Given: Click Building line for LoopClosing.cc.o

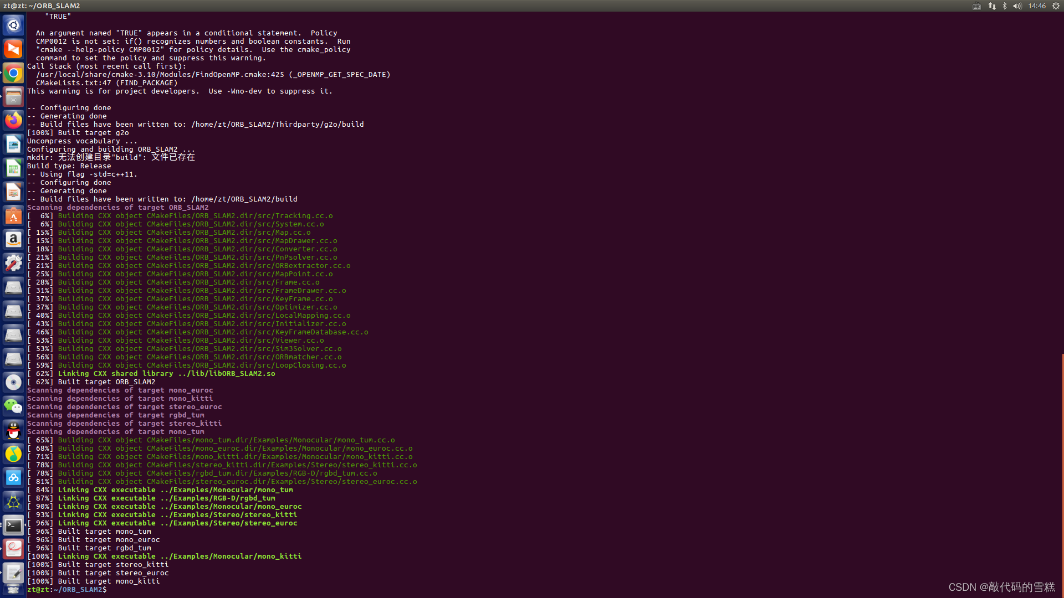Looking at the screenshot, I should point(187,365).
